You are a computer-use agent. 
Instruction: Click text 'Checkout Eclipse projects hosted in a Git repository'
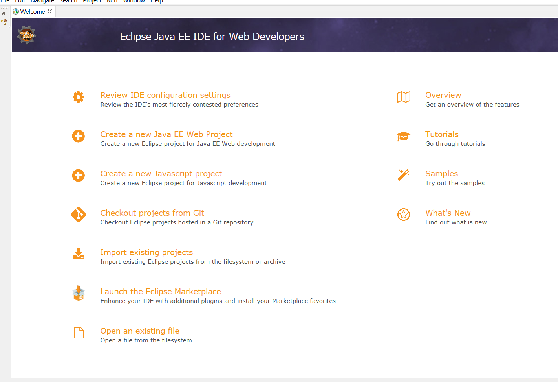(177, 222)
